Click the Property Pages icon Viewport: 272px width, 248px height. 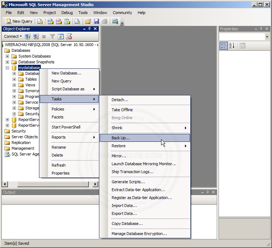click(242, 46)
